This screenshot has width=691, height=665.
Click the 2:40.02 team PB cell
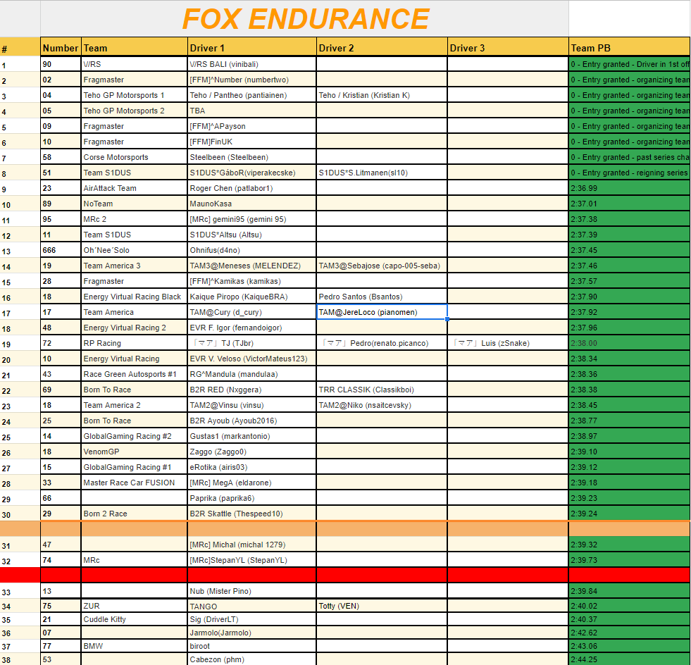click(630, 606)
